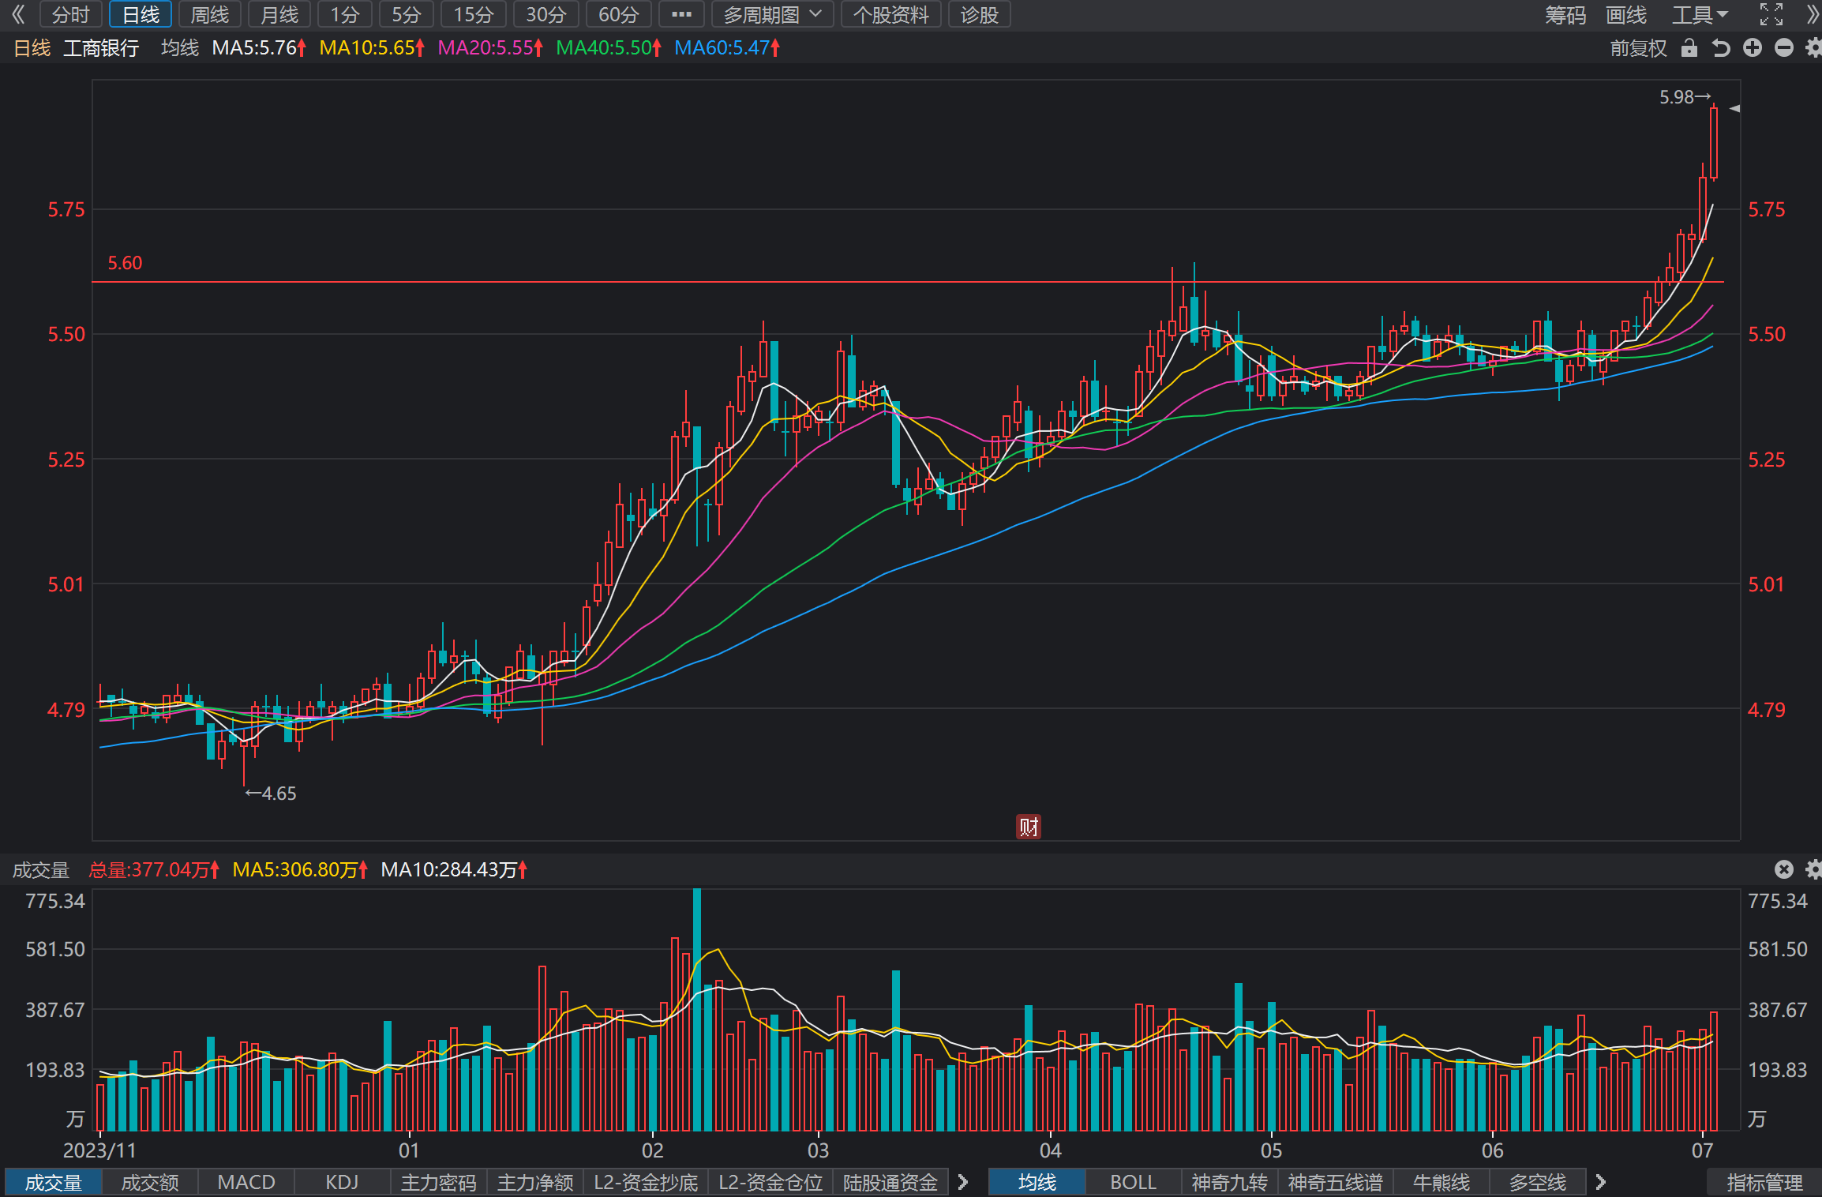Select 30分 period
Image resolution: width=1822 pixels, height=1197 pixels.
click(546, 14)
